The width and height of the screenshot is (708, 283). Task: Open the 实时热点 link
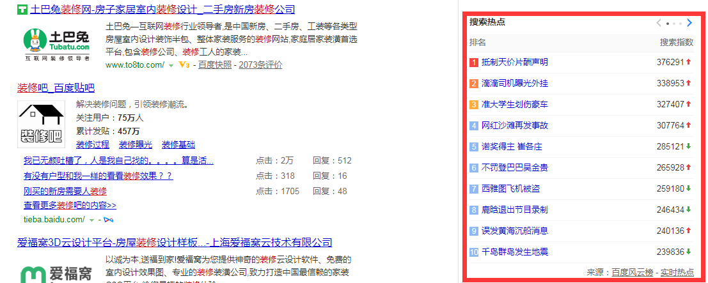(677, 273)
